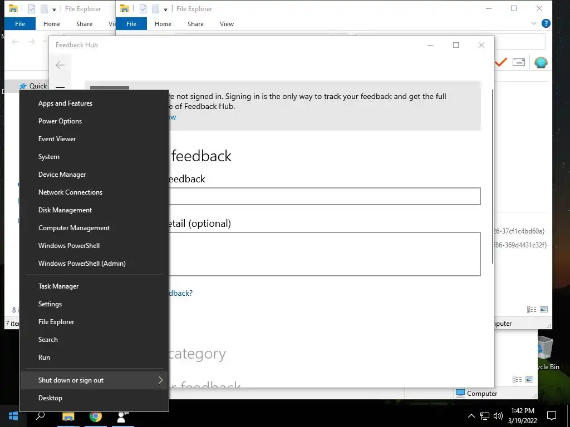Show hidden tray icons chevron
The height and width of the screenshot is (427, 570).
(471, 416)
